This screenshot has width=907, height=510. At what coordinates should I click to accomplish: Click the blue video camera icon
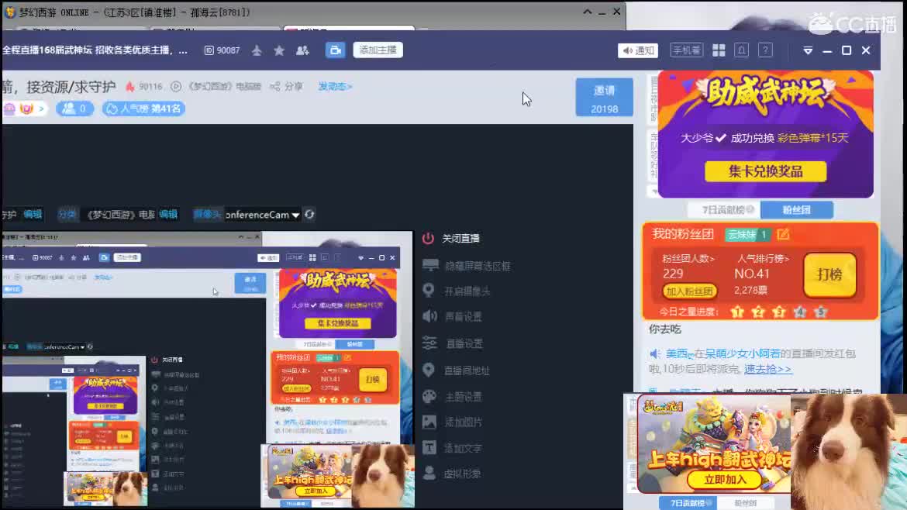pos(335,50)
